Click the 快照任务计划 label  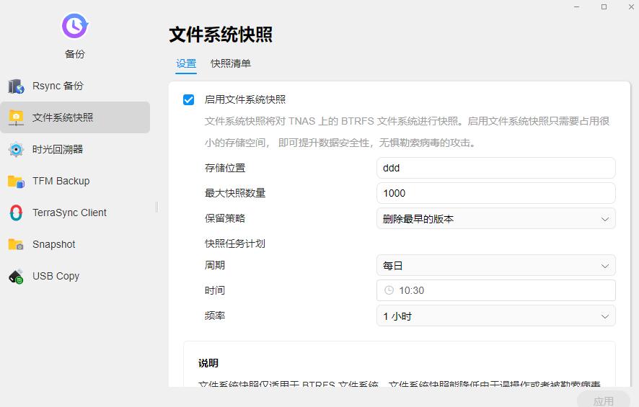pos(235,243)
